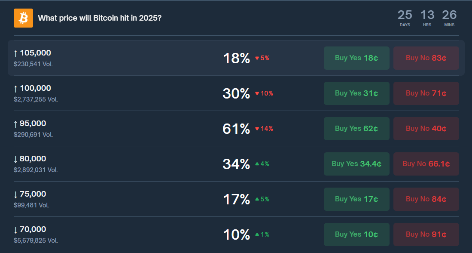Click Buy Yes 34.4¢ on the 80,000 row

(356, 164)
